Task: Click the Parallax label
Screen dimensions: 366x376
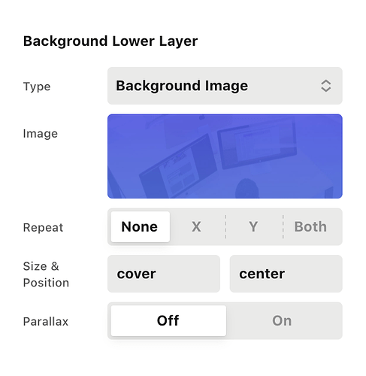Action: (46, 321)
